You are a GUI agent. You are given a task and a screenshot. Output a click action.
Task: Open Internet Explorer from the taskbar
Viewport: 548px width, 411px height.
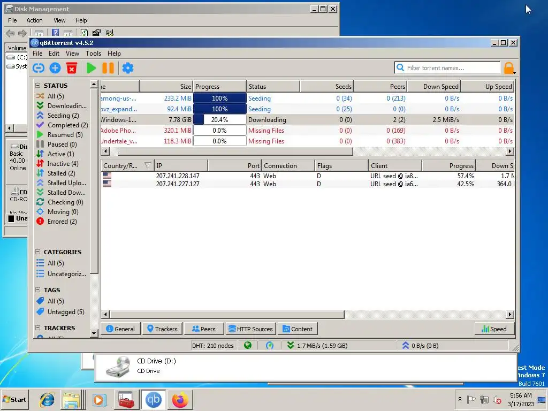click(47, 399)
